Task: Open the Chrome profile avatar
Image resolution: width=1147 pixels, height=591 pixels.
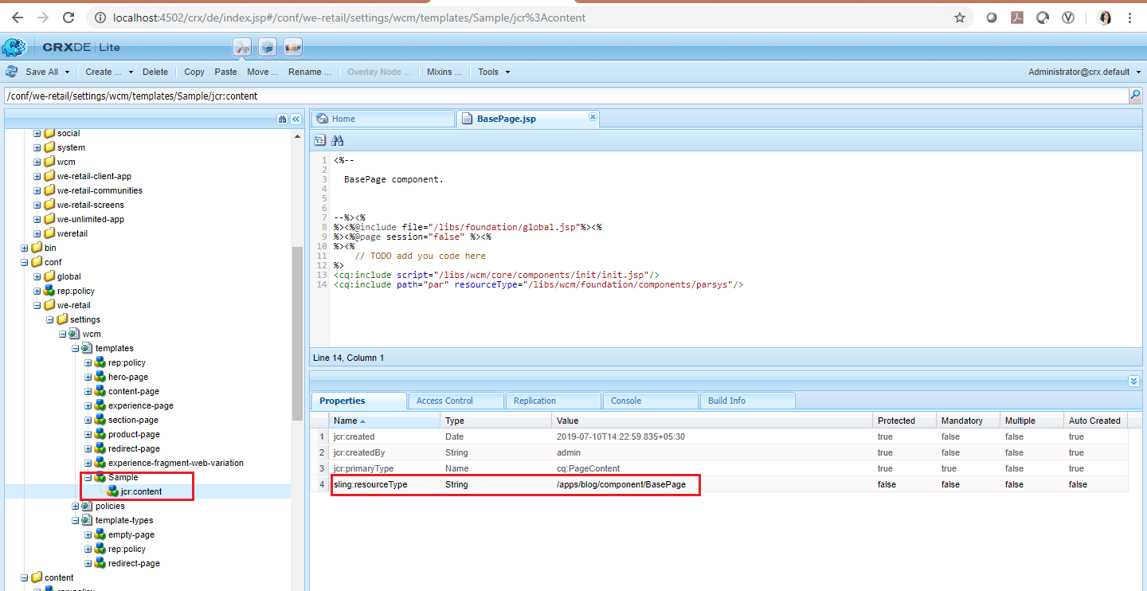Action: pos(1104,18)
